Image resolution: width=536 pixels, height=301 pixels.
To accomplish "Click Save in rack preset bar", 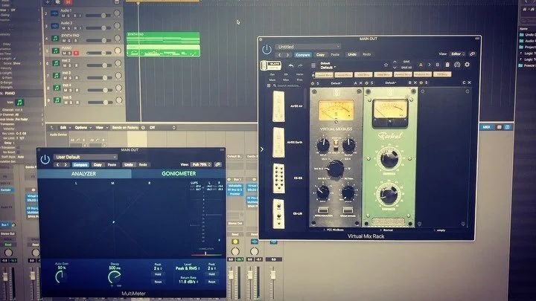I will coord(406,62).
